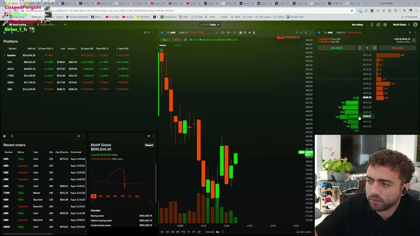420x236 pixels.
Task: Delete drawings with the trash icon
Action: pos(254,32)
